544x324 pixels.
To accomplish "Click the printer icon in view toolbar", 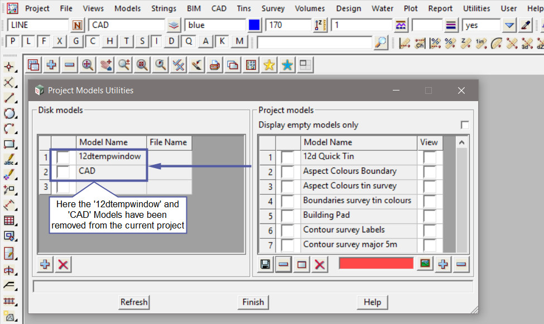I will (215, 65).
